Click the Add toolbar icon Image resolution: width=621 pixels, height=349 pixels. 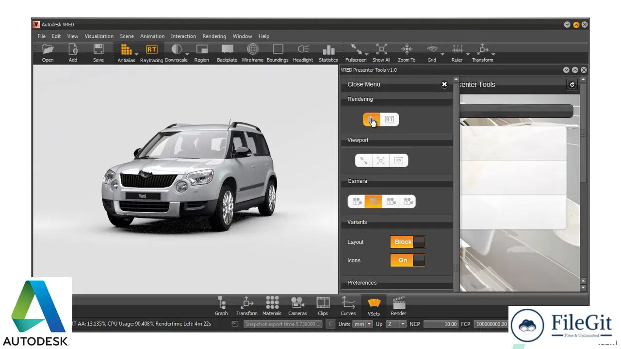point(73,53)
